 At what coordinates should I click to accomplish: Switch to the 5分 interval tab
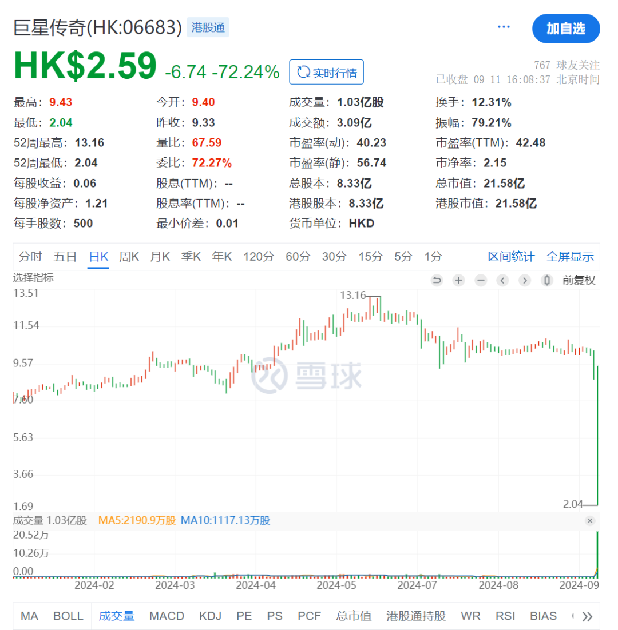click(403, 256)
